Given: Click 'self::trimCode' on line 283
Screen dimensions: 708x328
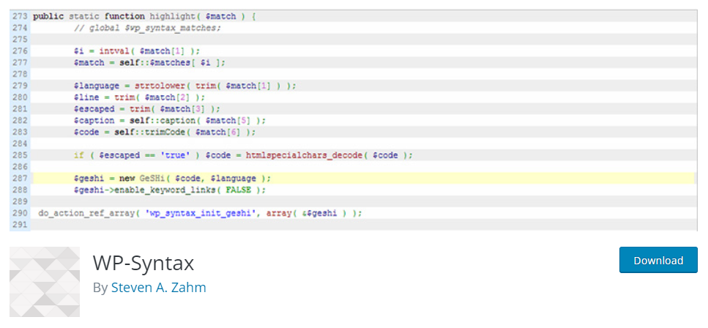Looking at the screenshot, I should pos(149,132).
